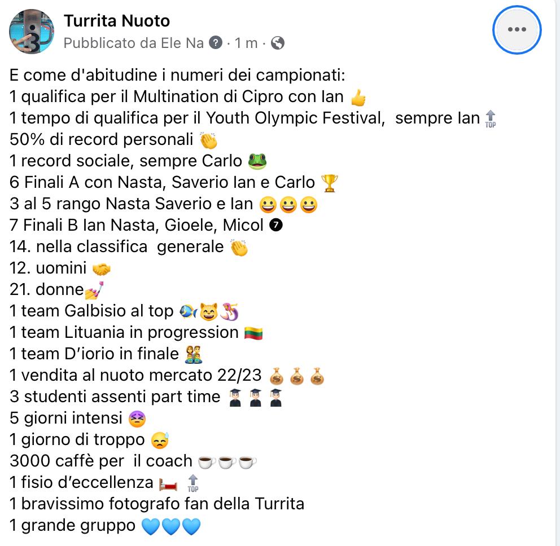Click the TOP arrow emoji after sempre Ian

(491, 119)
